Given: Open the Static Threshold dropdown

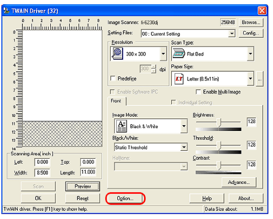Looking at the screenshot, I should pos(184,147).
